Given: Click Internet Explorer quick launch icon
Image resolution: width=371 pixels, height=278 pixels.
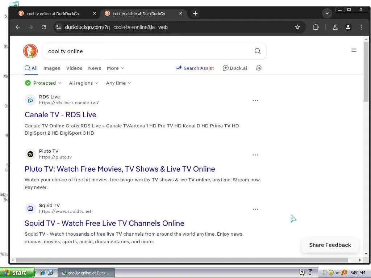Looking at the screenshot, I should pyautogui.click(x=43, y=273).
